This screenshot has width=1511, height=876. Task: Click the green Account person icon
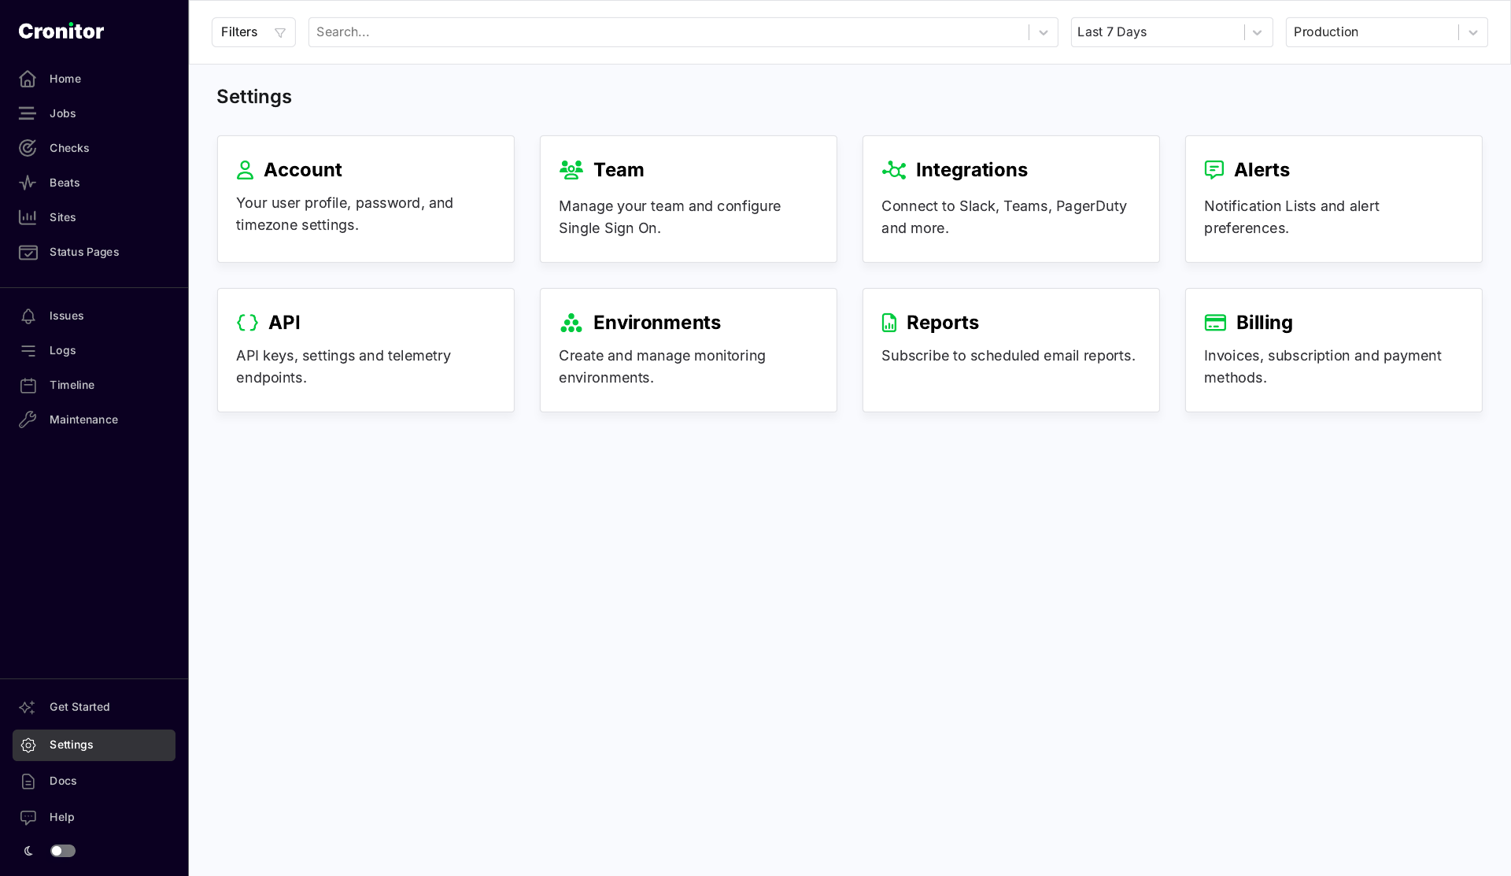point(246,170)
